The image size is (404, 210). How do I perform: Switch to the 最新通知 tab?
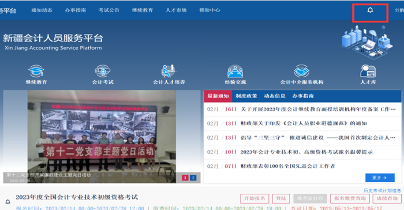218,96
